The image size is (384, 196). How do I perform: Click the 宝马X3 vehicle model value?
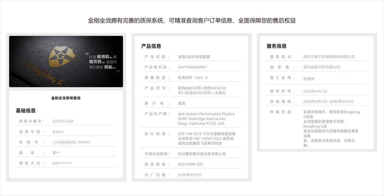[58, 132]
